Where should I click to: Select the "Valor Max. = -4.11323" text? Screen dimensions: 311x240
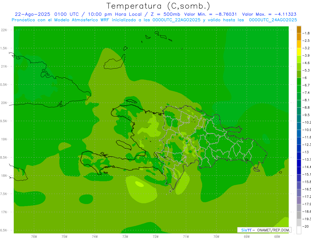(x=269, y=14)
